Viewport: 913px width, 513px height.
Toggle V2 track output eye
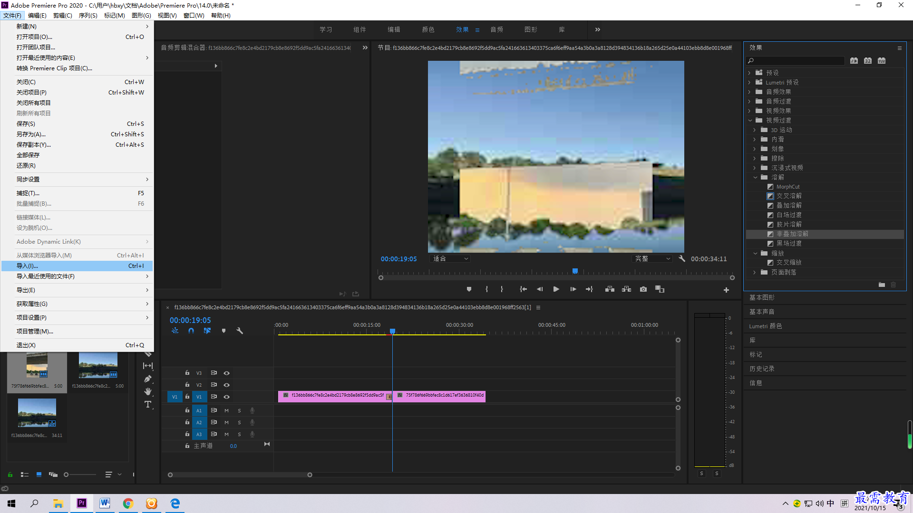(x=227, y=385)
